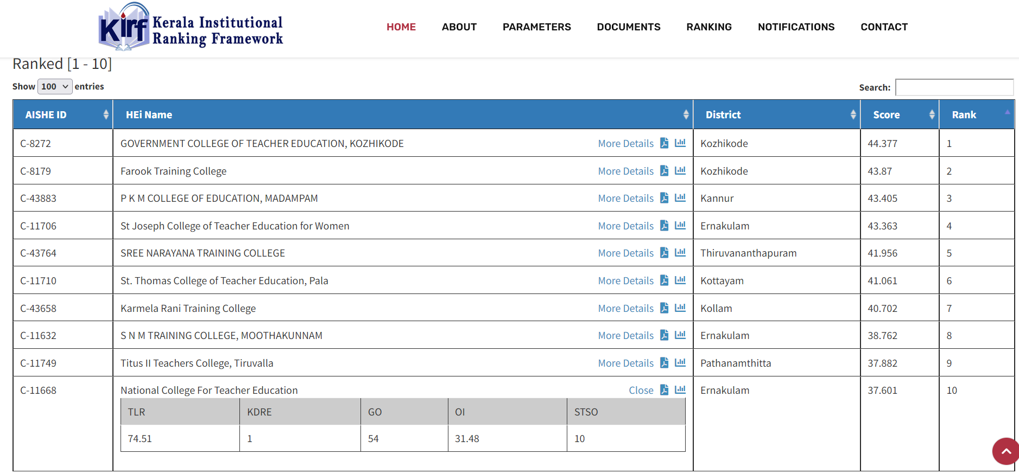1019x473 pixels.
Task: Open the ABOUT menu item
Action: click(x=459, y=27)
